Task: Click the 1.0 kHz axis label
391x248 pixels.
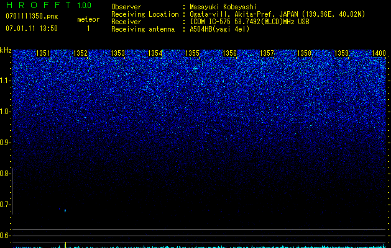Action: click(6, 112)
